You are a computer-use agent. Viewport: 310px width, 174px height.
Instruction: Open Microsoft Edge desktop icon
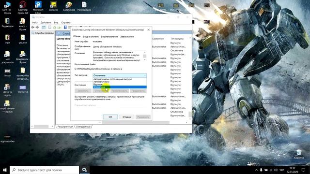pyautogui.click(x=38, y=8)
